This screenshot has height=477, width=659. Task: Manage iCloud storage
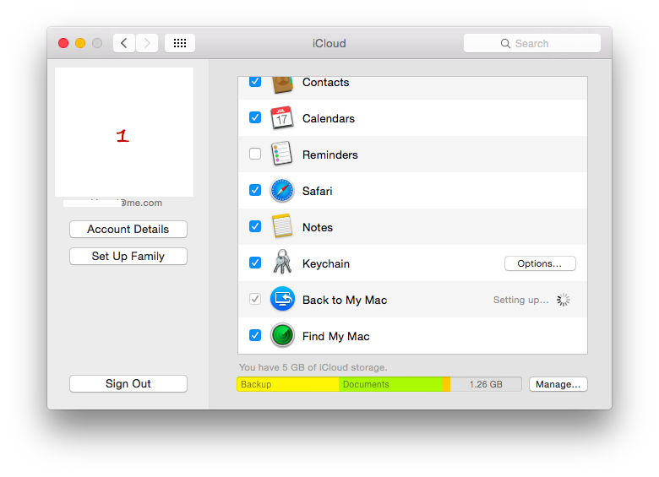(558, 384)
